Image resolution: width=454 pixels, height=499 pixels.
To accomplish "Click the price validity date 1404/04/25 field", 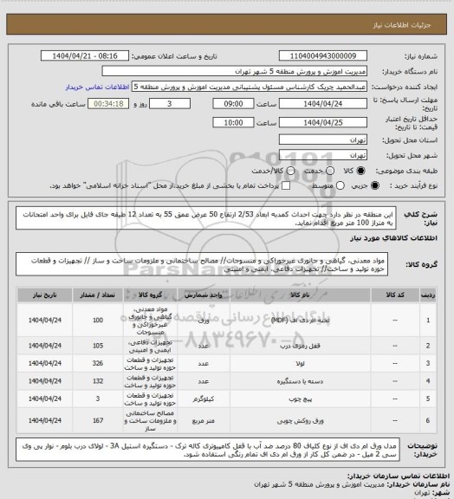I will pos(323,122).
